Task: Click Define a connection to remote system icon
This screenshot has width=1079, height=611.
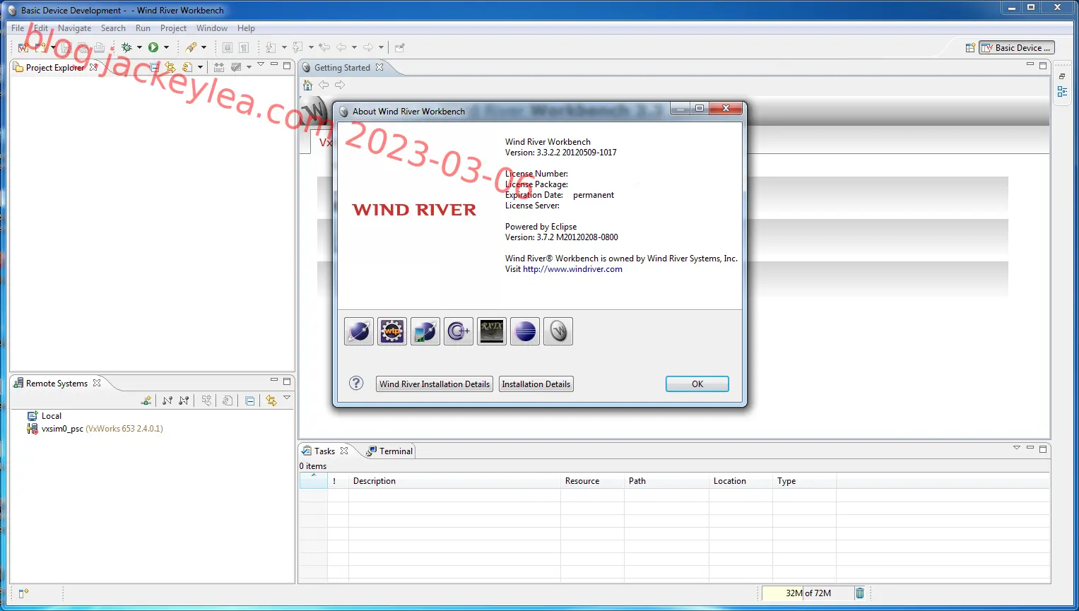Action: click(146, 401)
